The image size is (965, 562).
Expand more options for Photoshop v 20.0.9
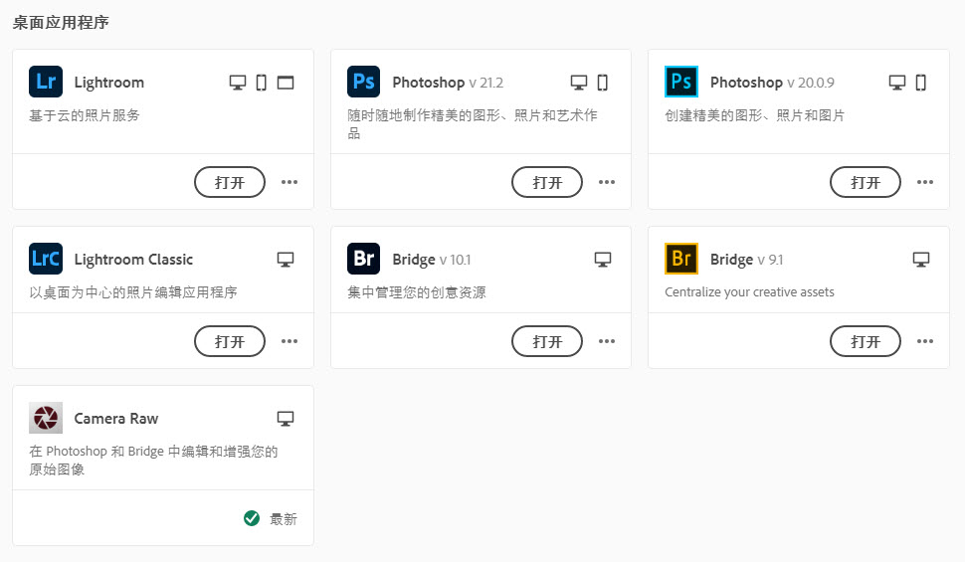tap(925, 182)
